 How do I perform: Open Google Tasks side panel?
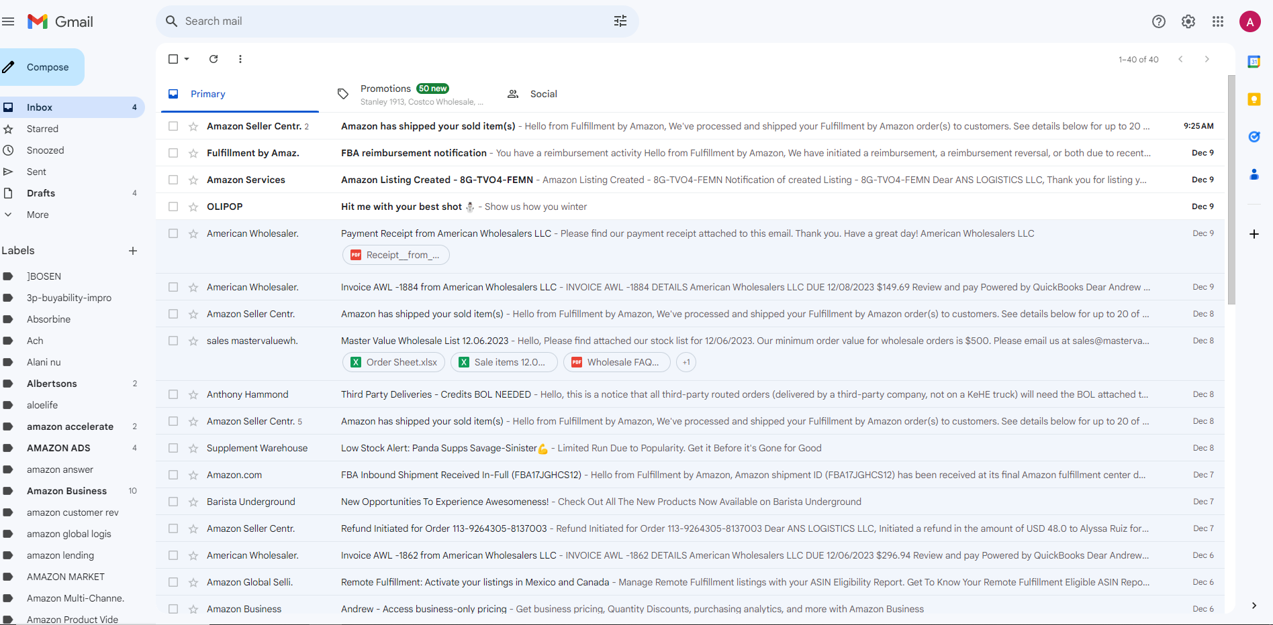[x=1254, y=137]
